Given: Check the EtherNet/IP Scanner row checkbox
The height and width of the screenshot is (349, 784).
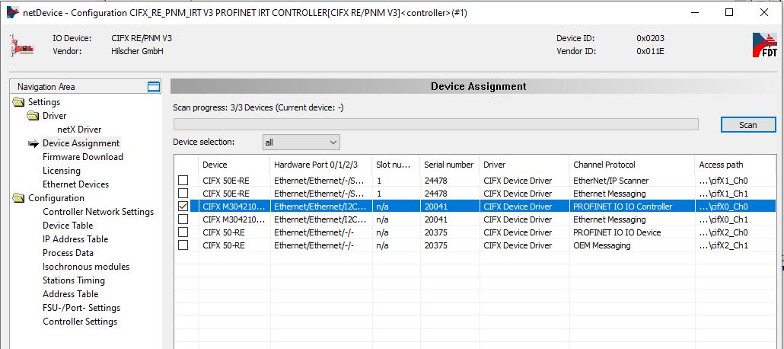Looking at the screenshot, I should coord(183,181).
